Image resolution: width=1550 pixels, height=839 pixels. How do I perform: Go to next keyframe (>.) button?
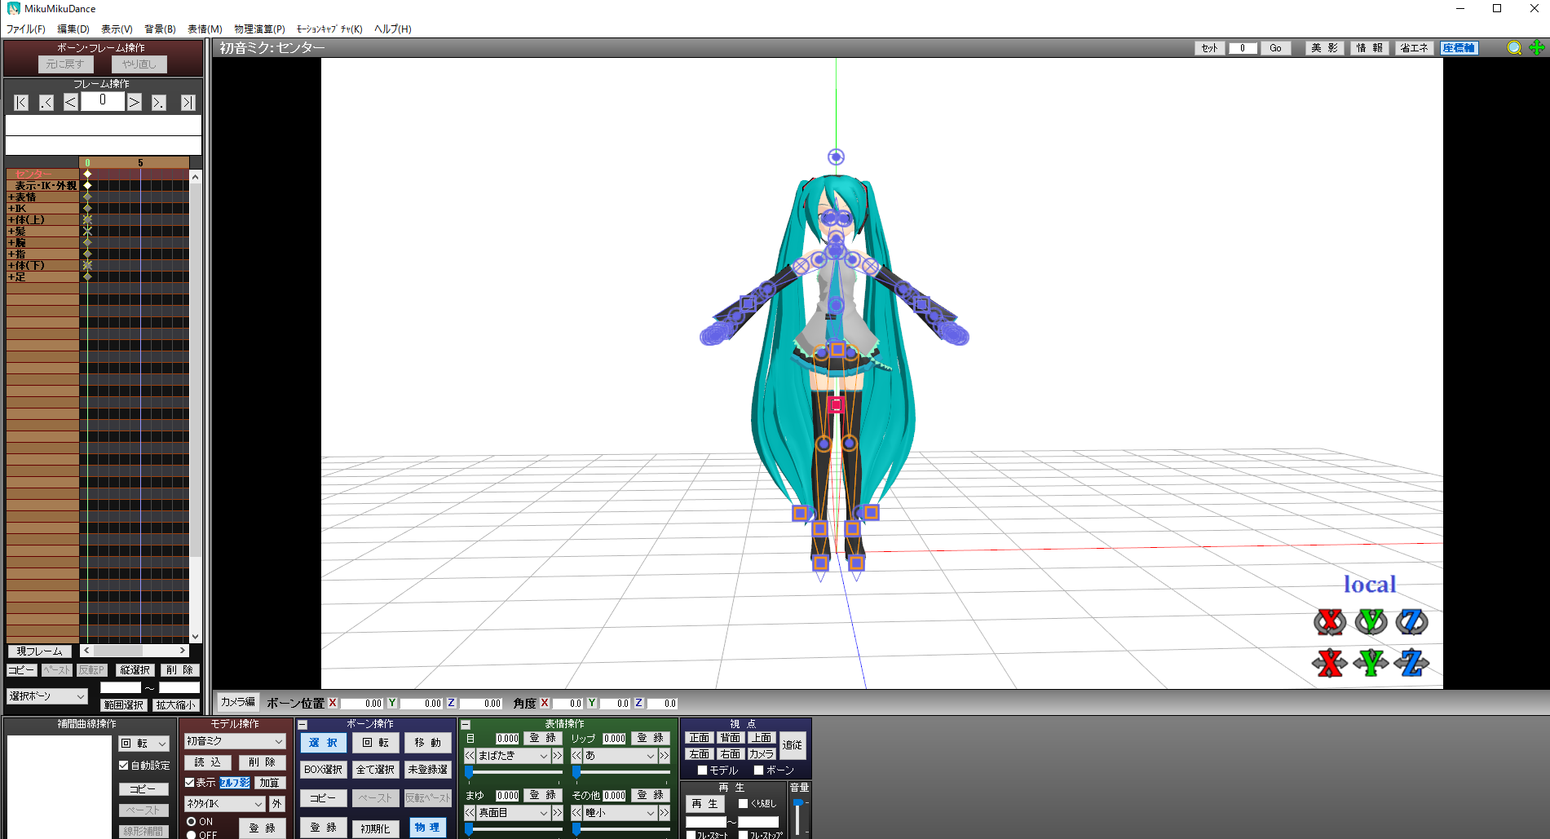pyautogui.click(x=159, y=103)
